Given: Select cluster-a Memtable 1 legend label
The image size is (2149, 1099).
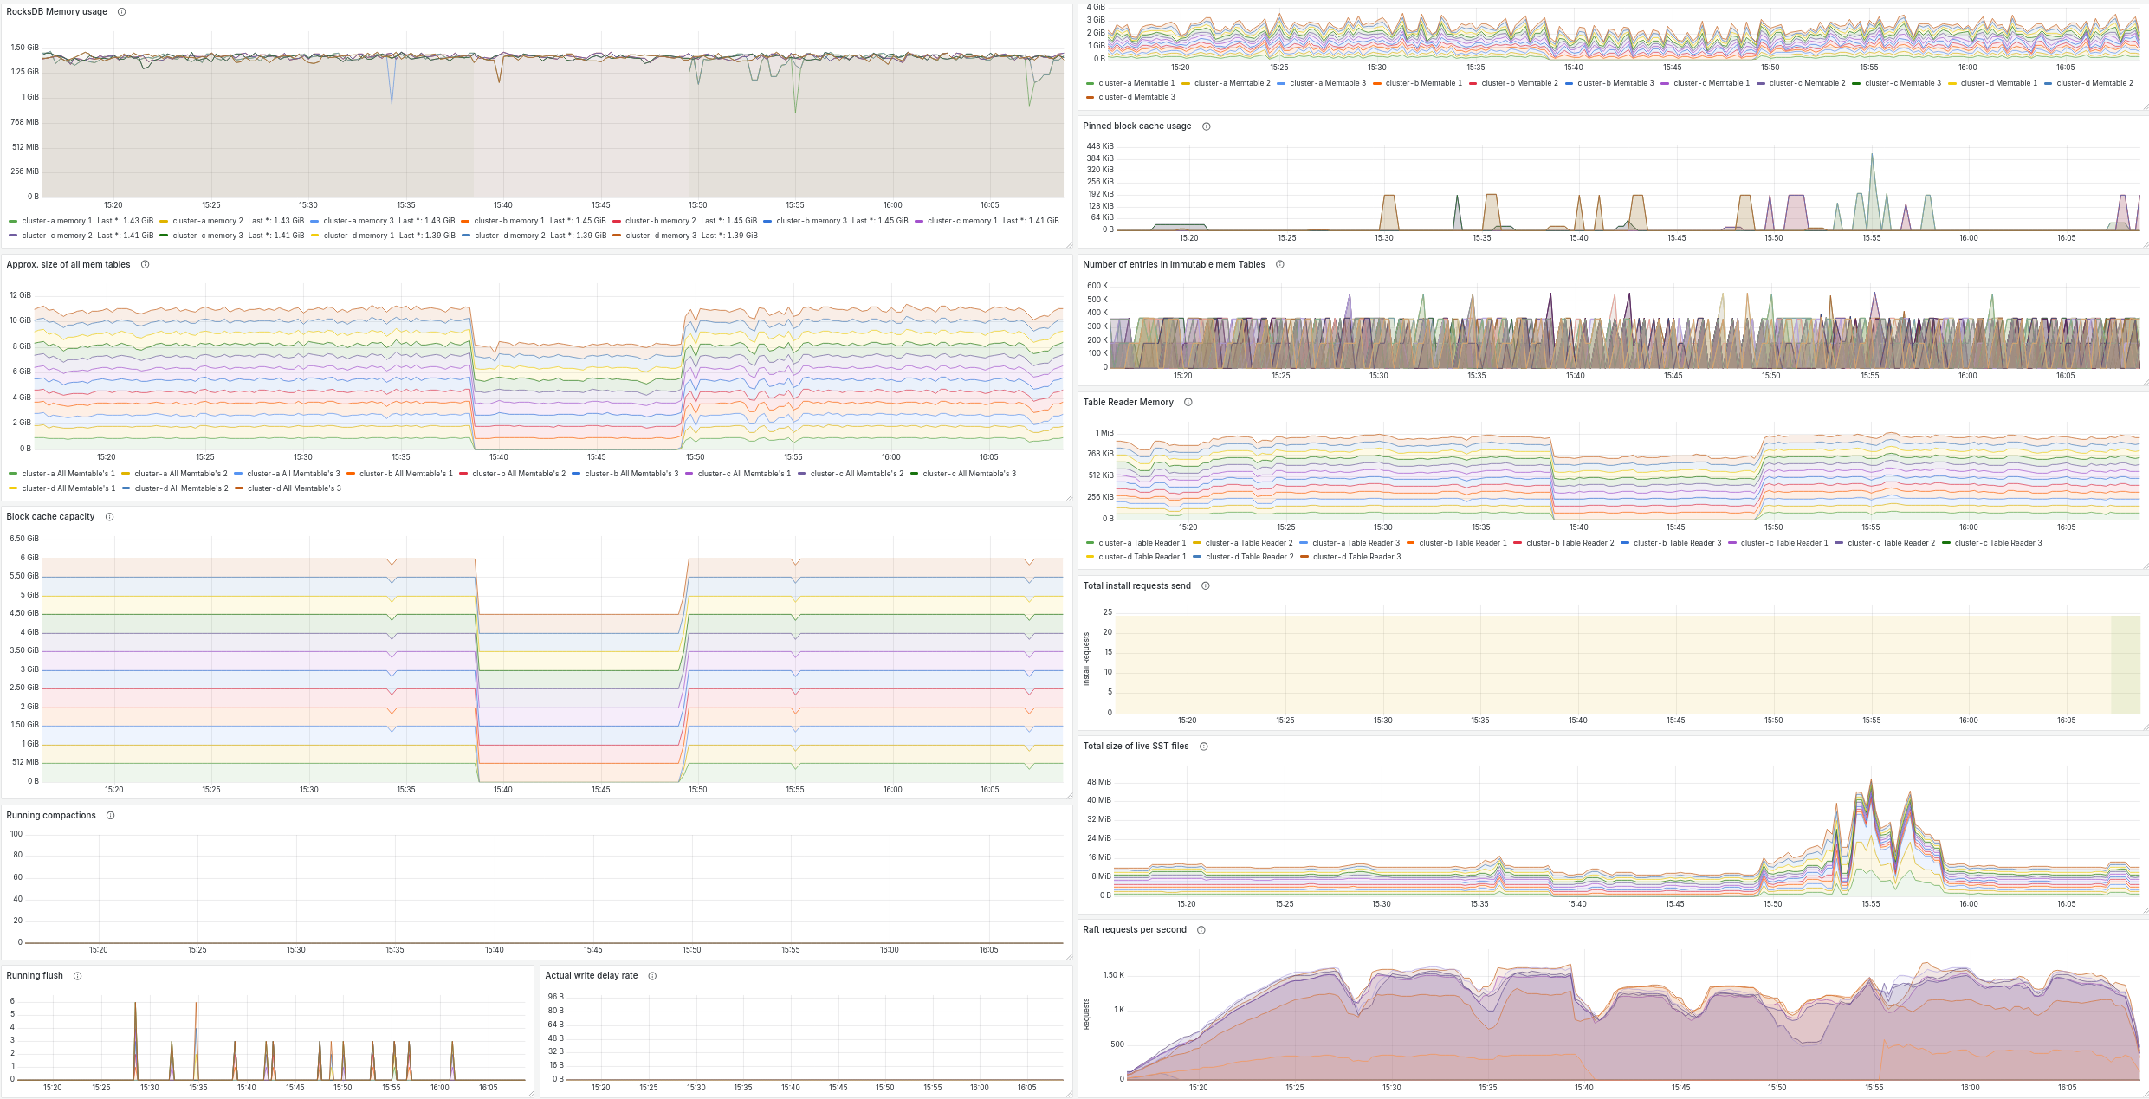Looking at the screenshot, I should 1136,83.
